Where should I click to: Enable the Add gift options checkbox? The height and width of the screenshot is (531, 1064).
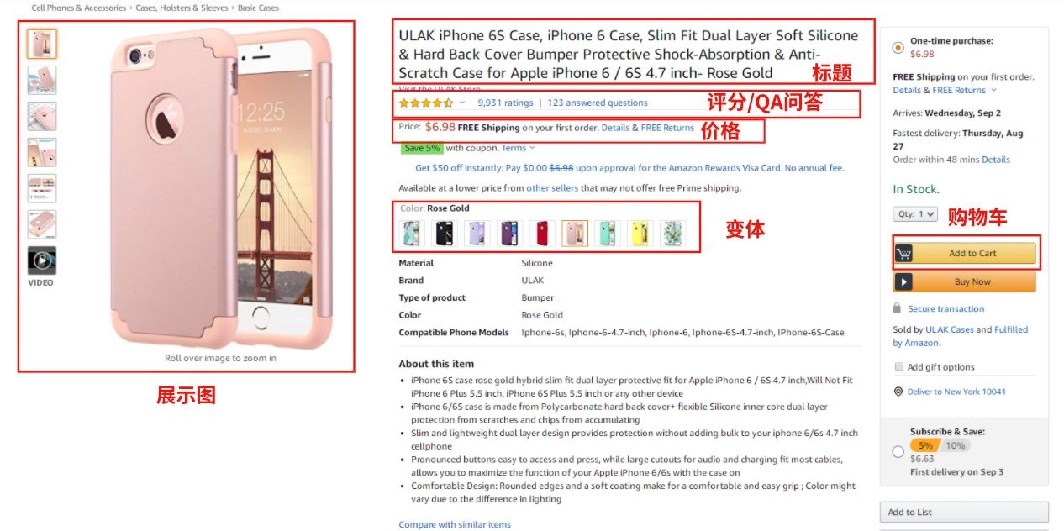[x=898, y=367]
